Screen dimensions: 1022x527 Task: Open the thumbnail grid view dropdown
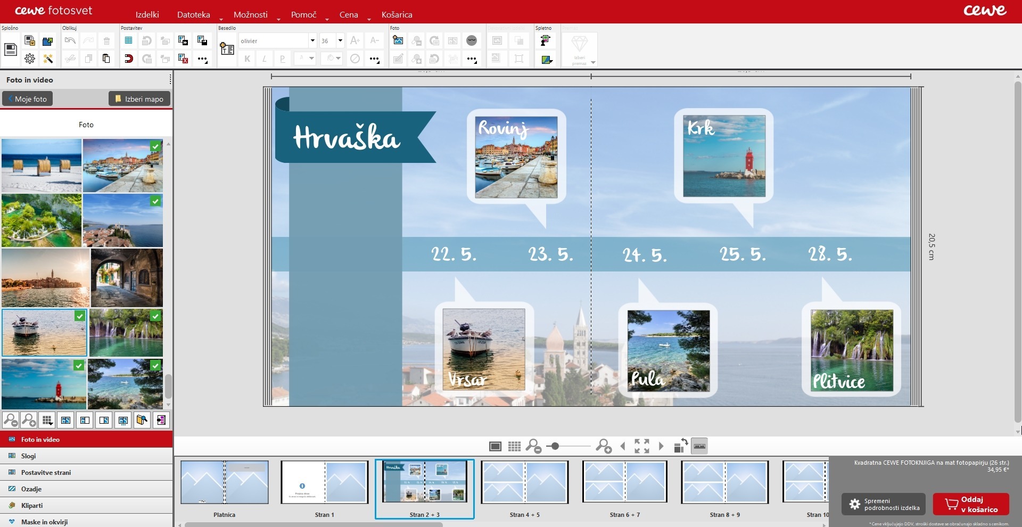pos(47,420)
